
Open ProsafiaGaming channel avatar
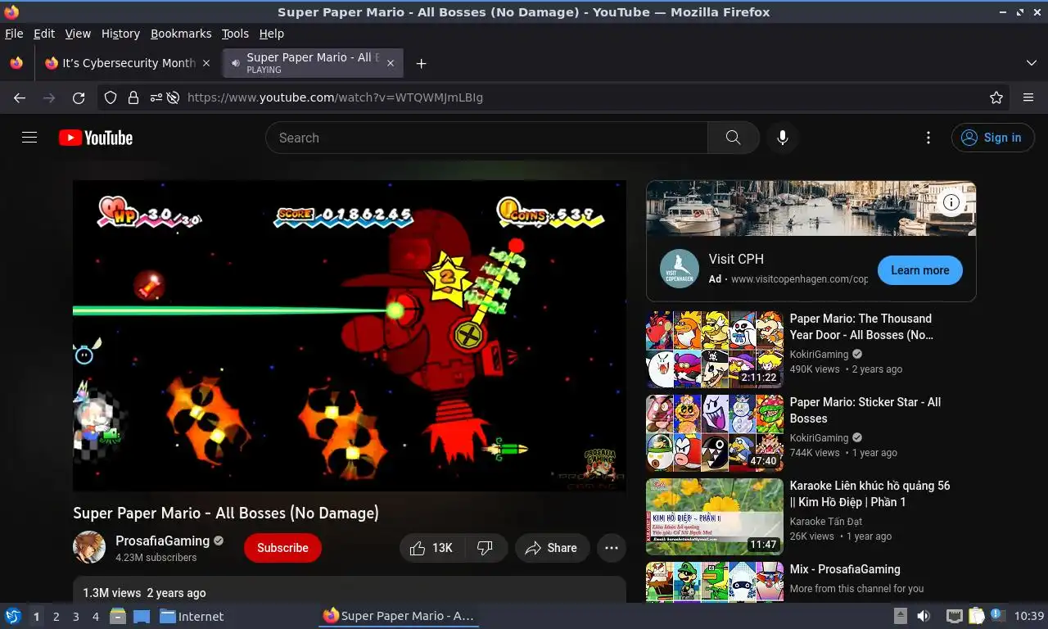pos(89,548)
